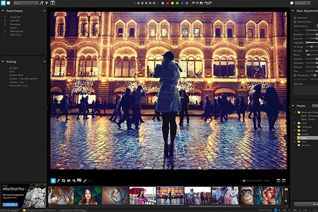Apply the red color label
The width and height of the screenshot is (318, 212).
(167, 3)
